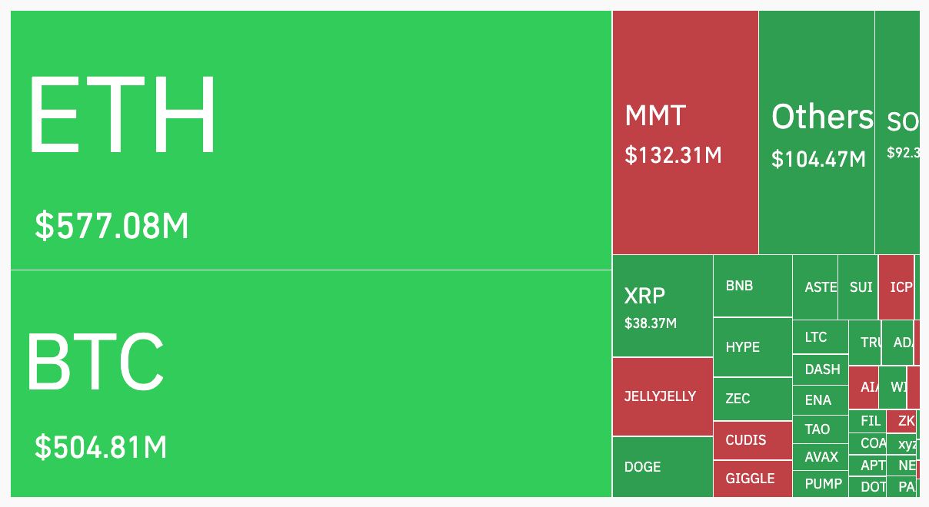929x507 pixels.
Task: Click the DASH tile
Action: click(820, 369)
